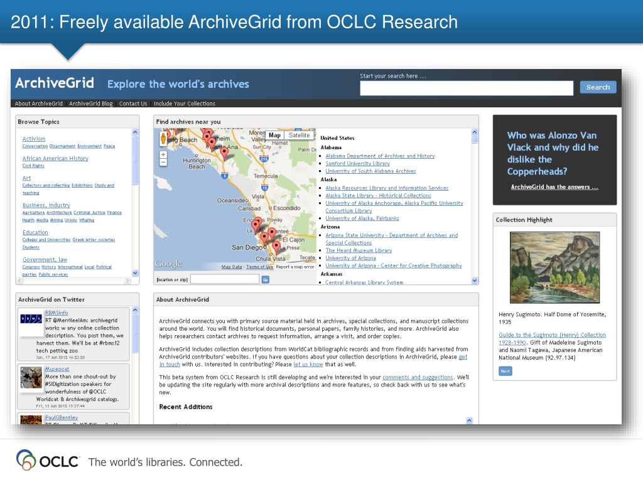The height and width of the screenshot is (482, 643).
Task: Click the red map pin near Chula Vista
Action: pos(276,246)
